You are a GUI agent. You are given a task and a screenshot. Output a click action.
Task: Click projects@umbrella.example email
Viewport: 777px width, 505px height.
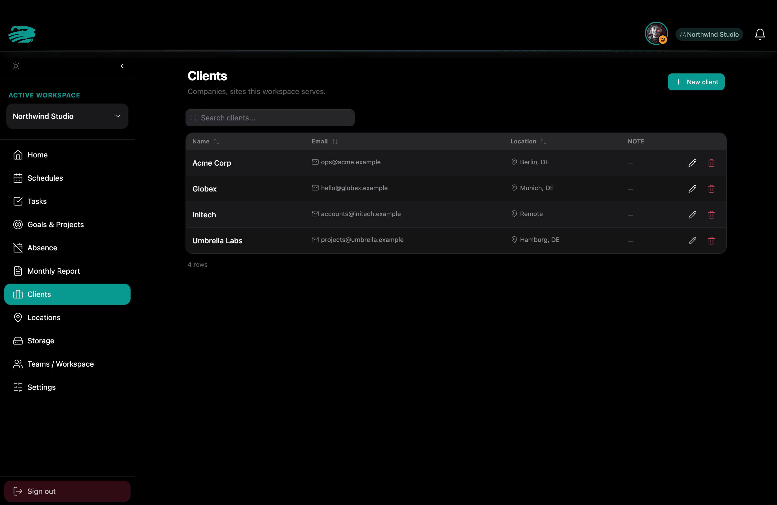click(362, 240)
